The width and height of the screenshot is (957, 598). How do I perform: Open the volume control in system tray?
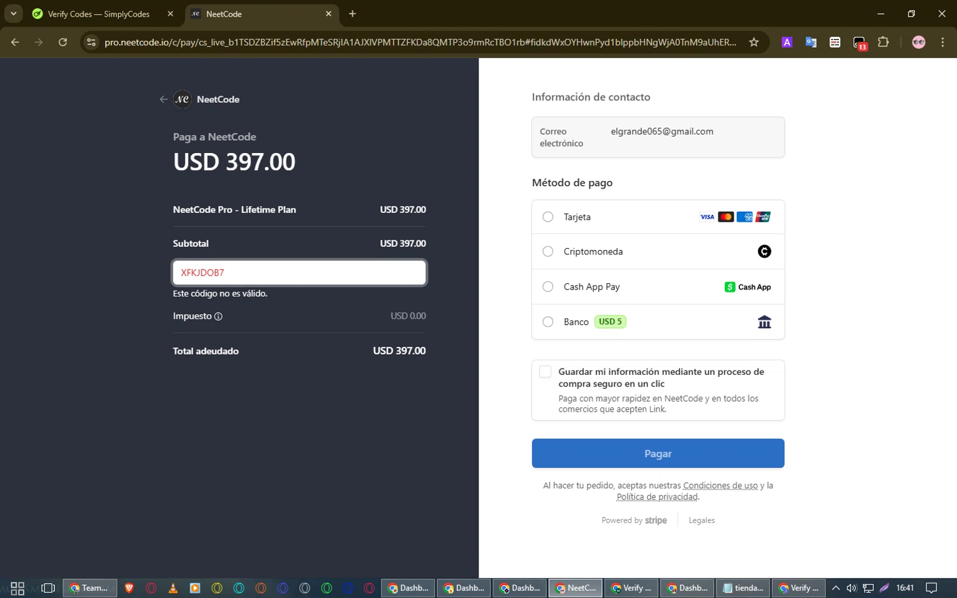(851, 588)
